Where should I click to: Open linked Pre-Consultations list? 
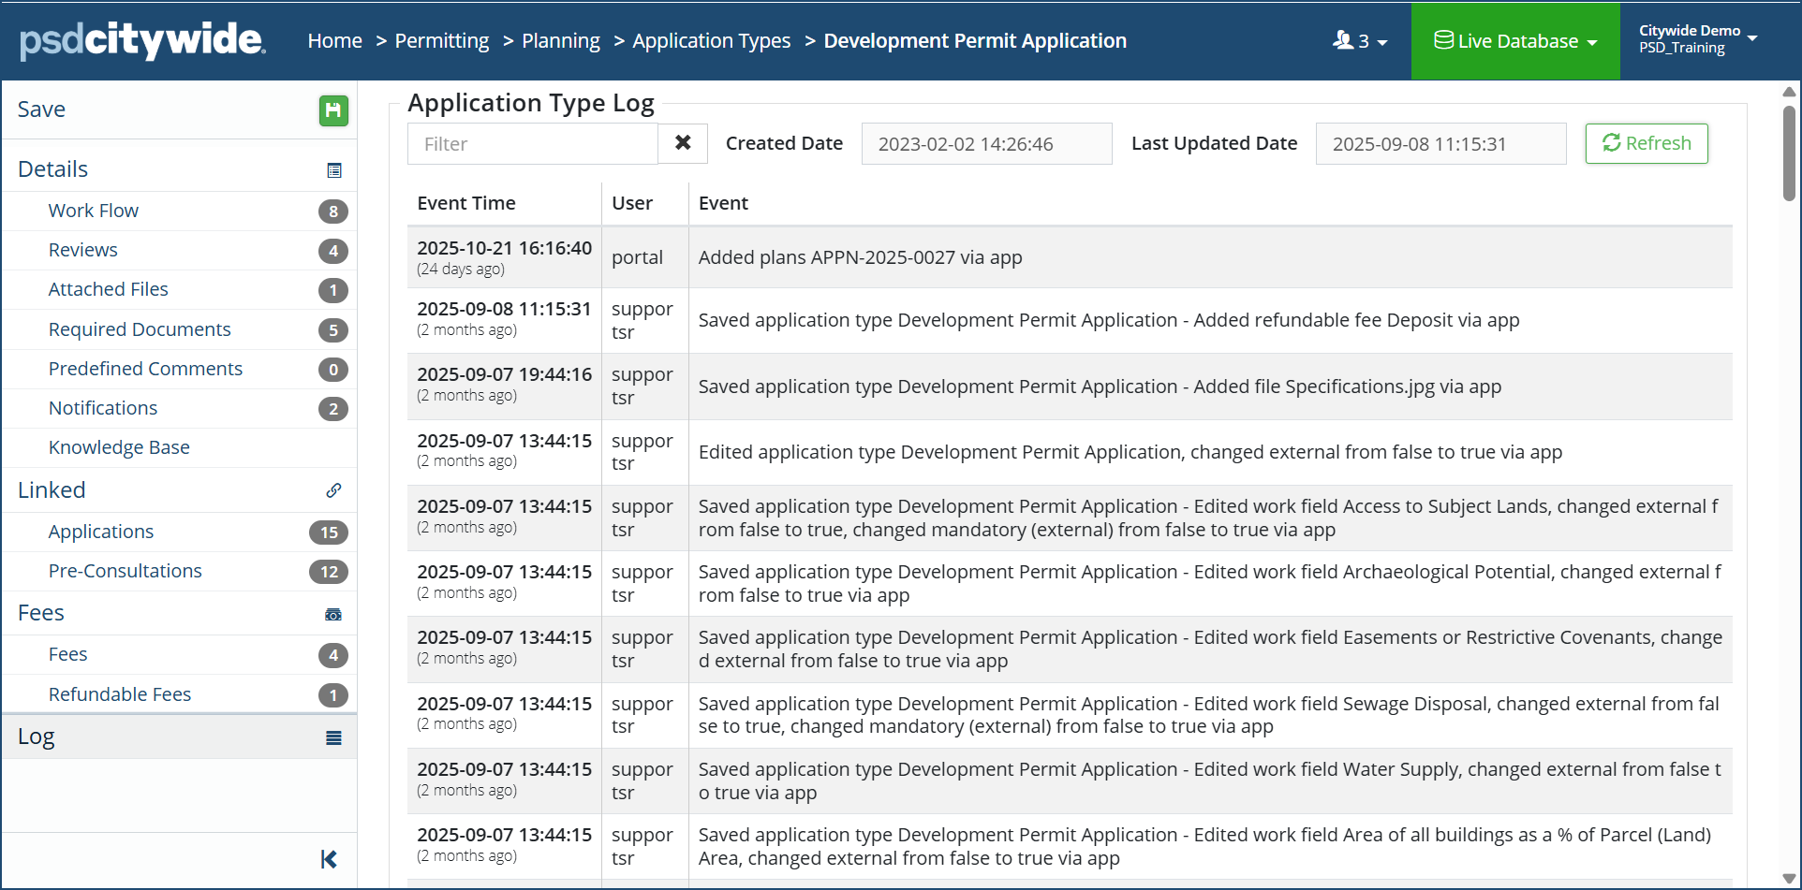126,571
